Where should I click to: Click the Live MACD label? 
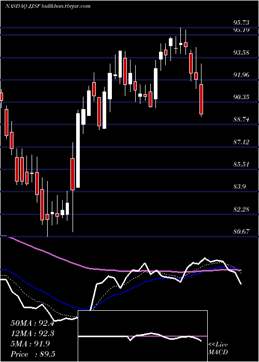point(218,349)
